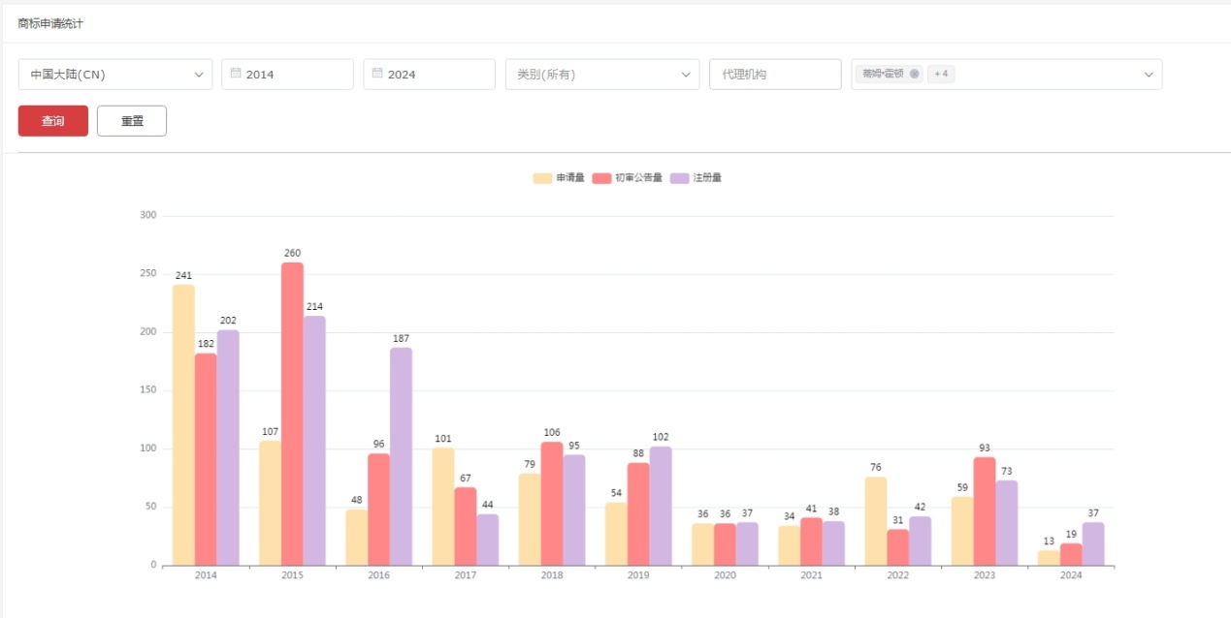Open the 中国大陆(CN) region dropdown

(114, 75)
